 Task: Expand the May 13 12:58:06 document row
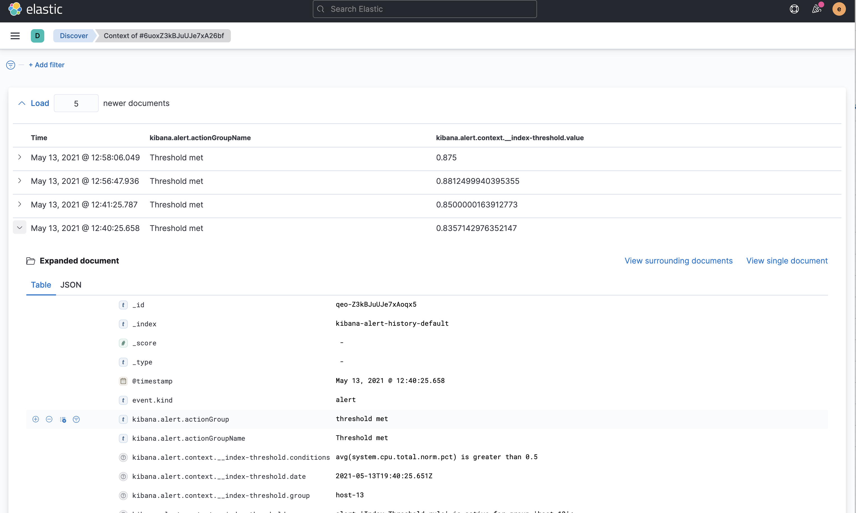20,158
